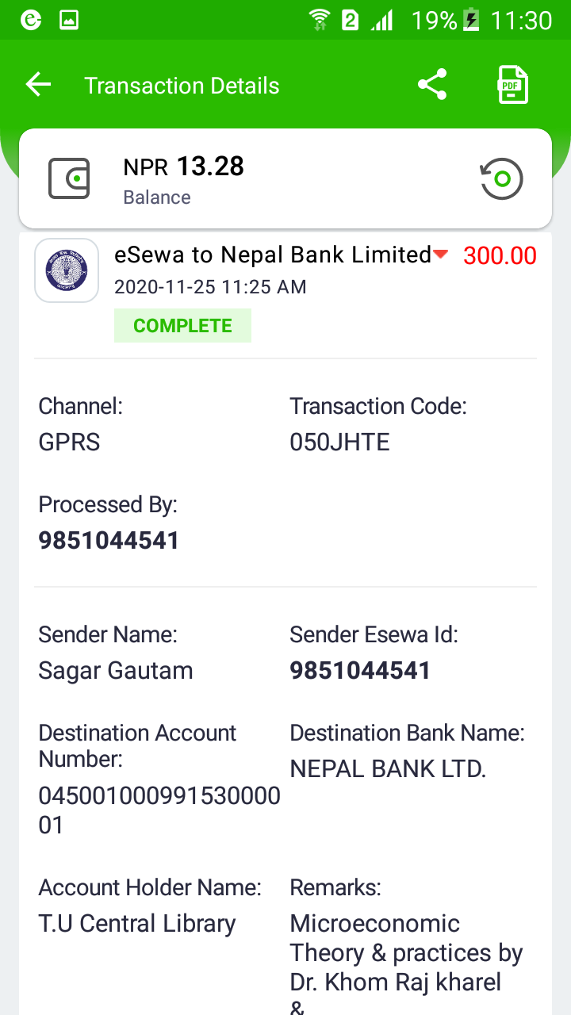Select the Transaction Details title
Image resolution: width=571 pixels, height=1015 pixels.
click(x=182, y=86)
